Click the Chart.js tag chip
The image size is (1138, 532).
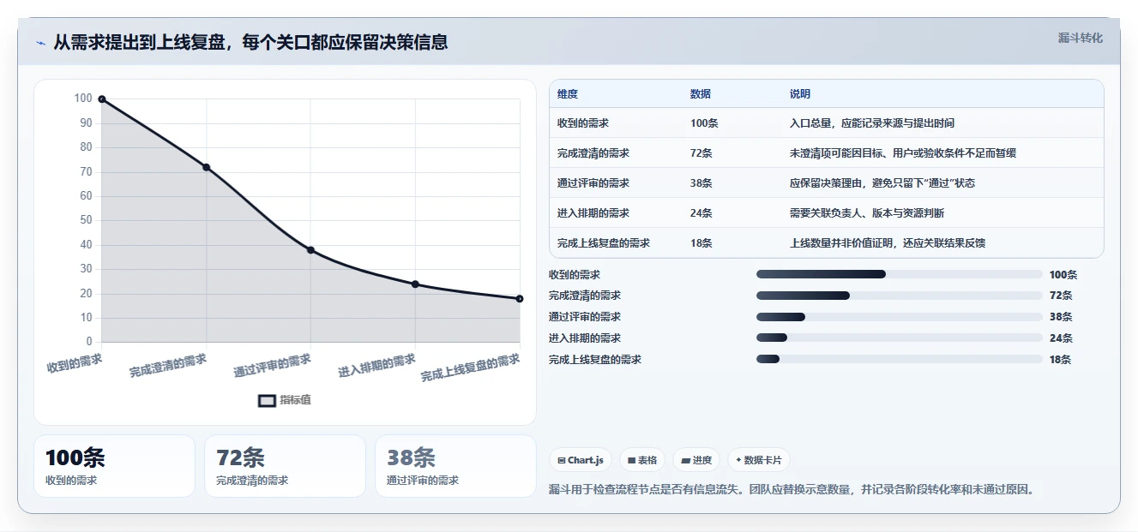click(581, 460)
